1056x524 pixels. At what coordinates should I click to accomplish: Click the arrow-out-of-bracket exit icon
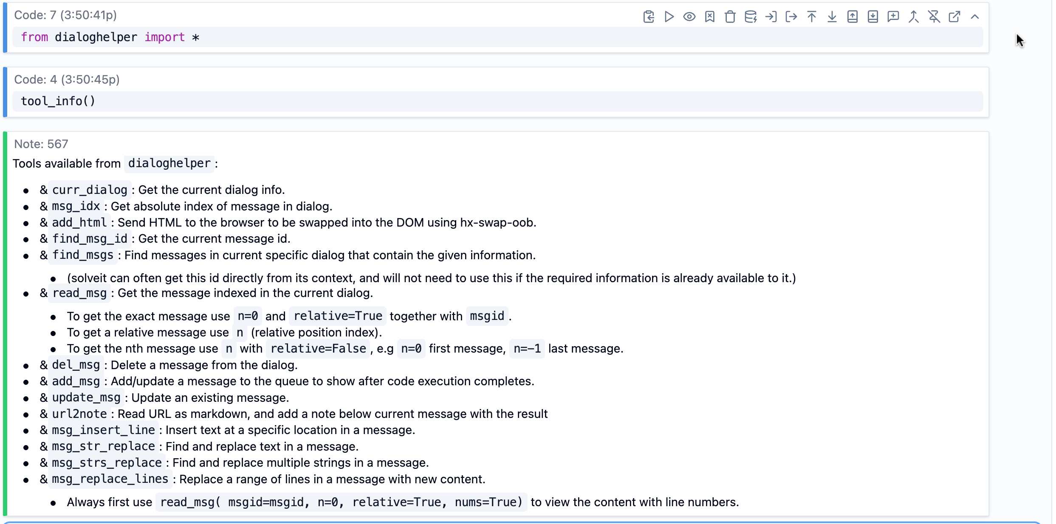click(x=791, y=17)
